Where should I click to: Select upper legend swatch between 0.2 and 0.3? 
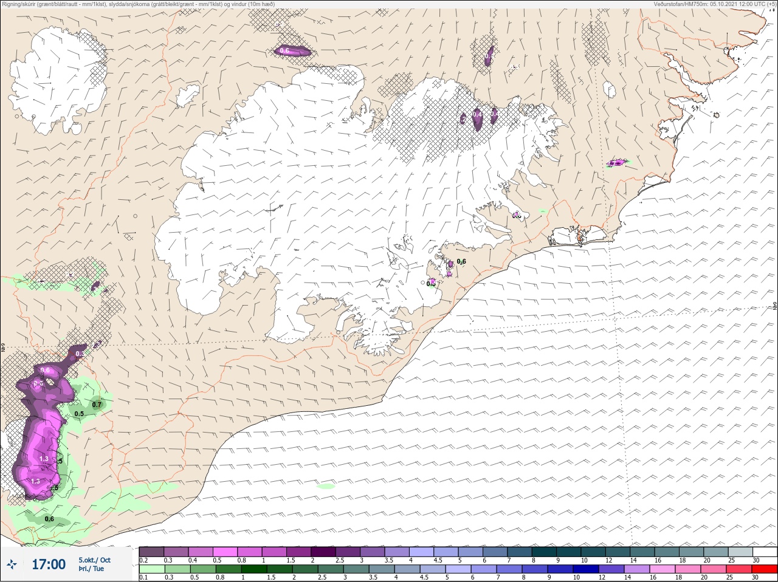pyautogui.click(x=151, y=552)
